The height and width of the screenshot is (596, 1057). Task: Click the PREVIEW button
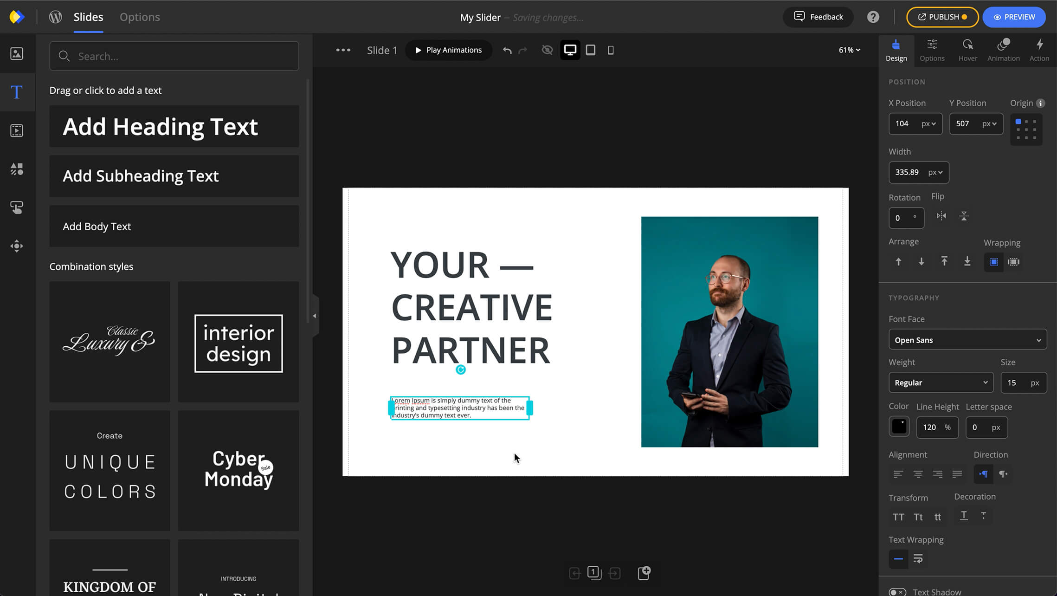[x=1014, y=17]
